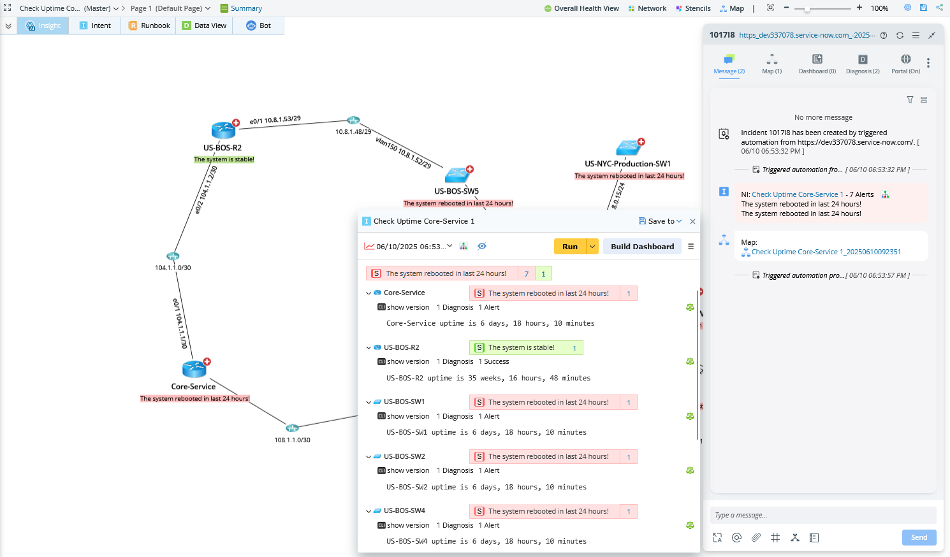Collapse the Core-Service result section
This screenshot has height=557, width=950.
coord(369,293)
